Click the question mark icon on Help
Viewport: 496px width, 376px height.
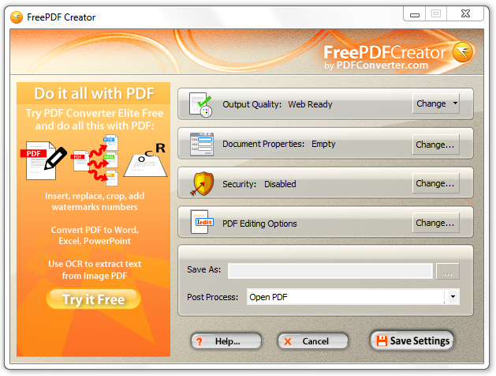coord(200,342)
